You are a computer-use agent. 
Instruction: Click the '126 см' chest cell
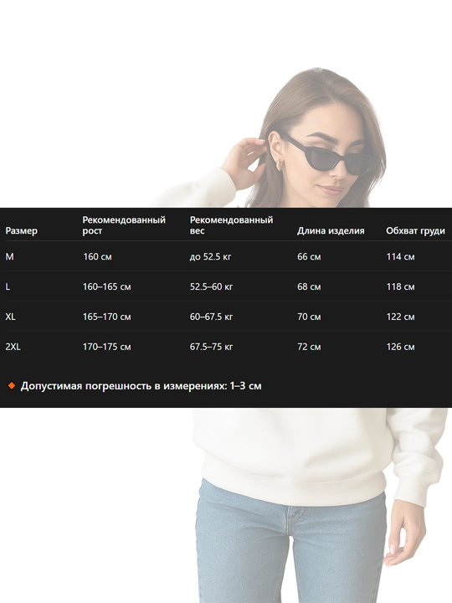point(400,347)
